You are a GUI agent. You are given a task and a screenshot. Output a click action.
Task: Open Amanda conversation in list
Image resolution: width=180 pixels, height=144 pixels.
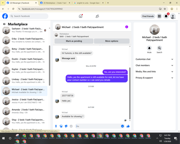[x=24, y=111]
